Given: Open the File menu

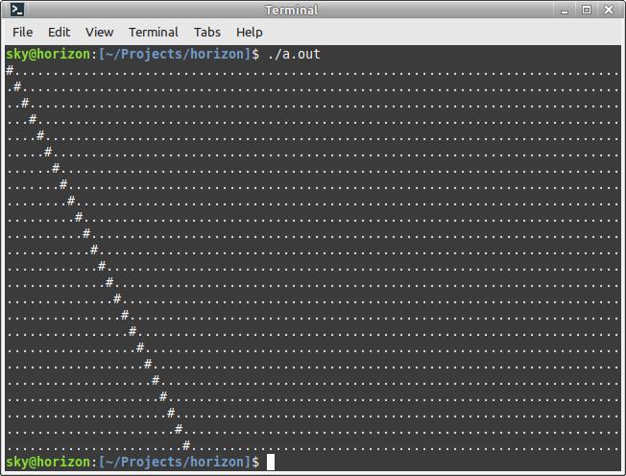Looking at the screenshot, I should 23,32.
